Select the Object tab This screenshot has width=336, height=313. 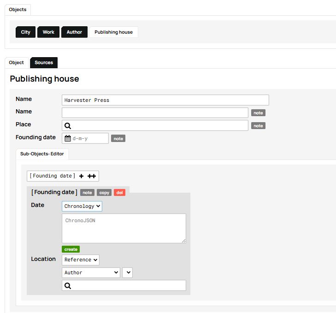(x=17, y=63)
